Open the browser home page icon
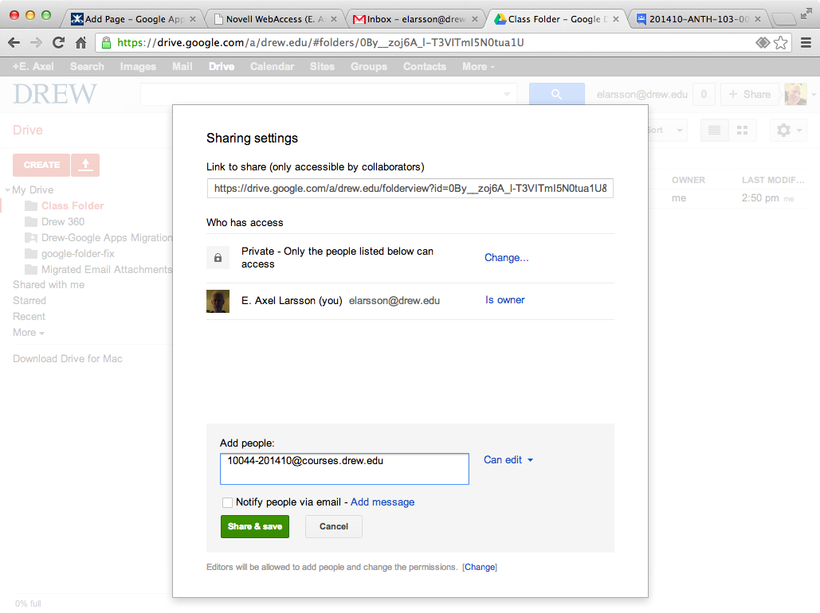Viewport: 820px width, 613px height. click(x=80, y=43)
